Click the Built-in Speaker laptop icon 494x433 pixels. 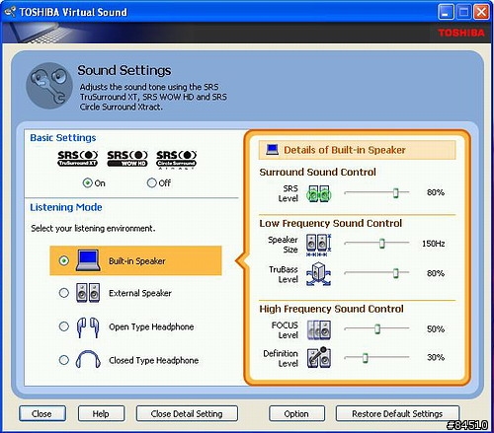tap(88, 260)
